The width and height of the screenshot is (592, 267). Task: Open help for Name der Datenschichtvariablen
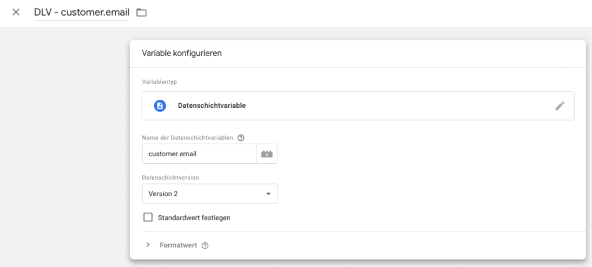pyautogui.click(x=241, y=138)
